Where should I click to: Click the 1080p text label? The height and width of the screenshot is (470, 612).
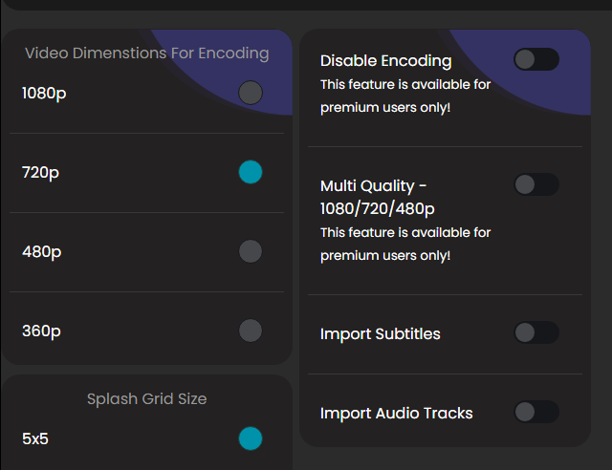(x=46, y=94)
